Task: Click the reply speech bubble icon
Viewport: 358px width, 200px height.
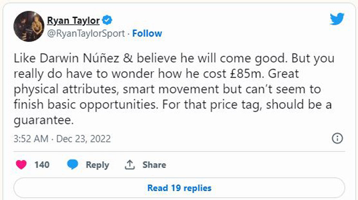Action: point(73,165)
